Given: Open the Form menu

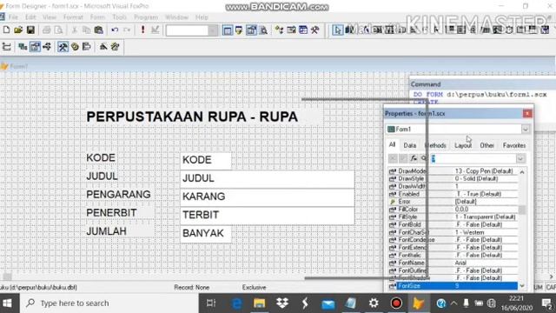Looking at the screenshot, I should pyautogui.click(x=97, y=17).
